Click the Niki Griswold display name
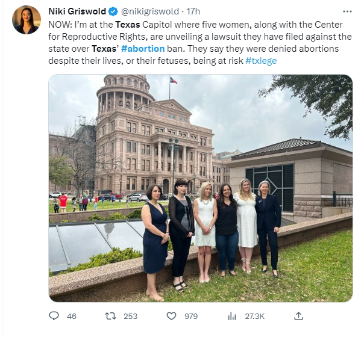The width and height of the screenshot is (361, 337). click(x=77, y=11)
